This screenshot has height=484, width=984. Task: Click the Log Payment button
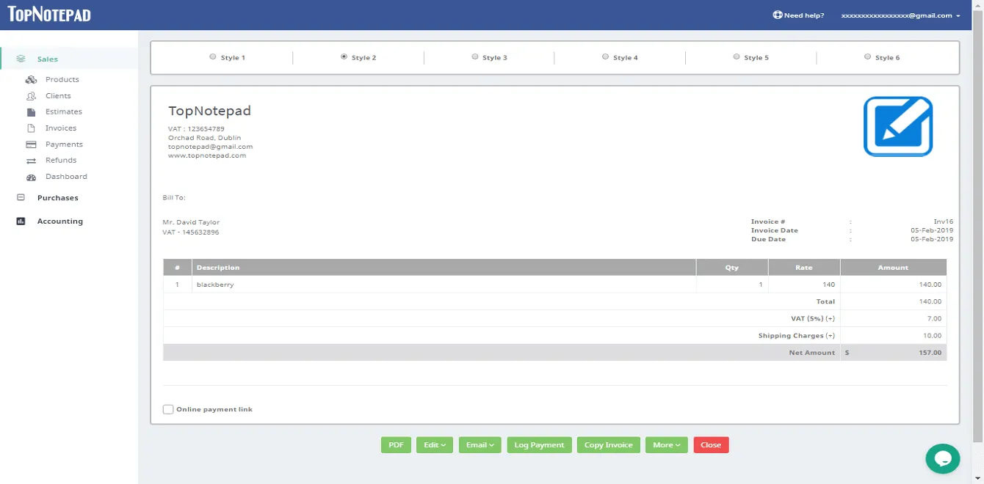pos(539,444)
